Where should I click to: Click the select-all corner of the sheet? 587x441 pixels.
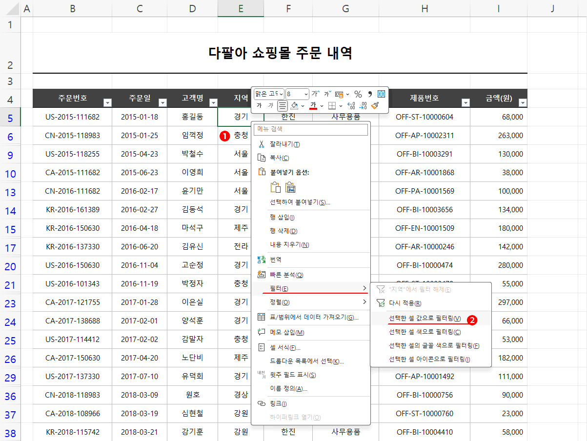pyautogui.click(x=10, y=8)
